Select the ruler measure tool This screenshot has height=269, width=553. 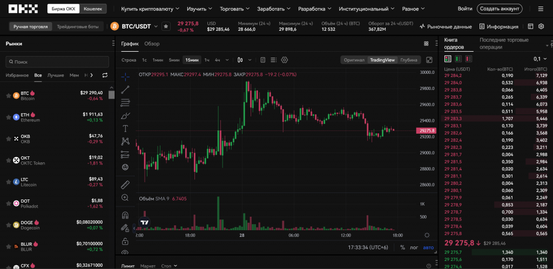(x=125, y=184)
